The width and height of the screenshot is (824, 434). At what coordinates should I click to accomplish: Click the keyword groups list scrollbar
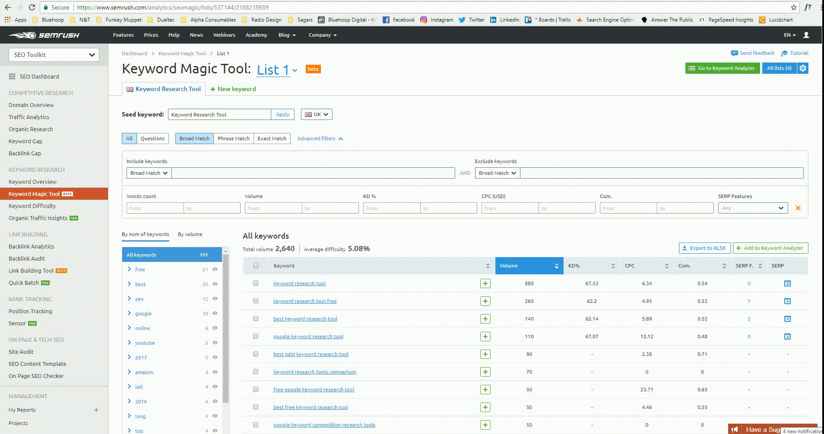pyautogui.click(x=225, y=328)
